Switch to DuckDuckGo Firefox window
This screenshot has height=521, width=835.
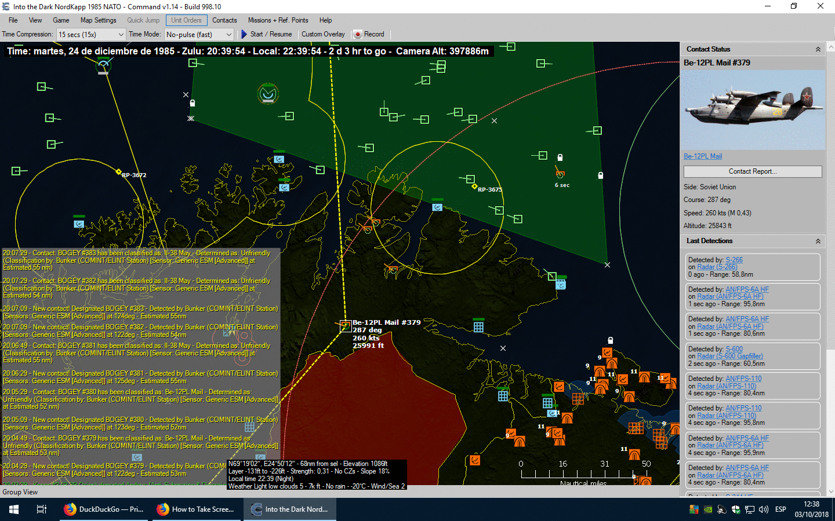click(x=104, y=509)
